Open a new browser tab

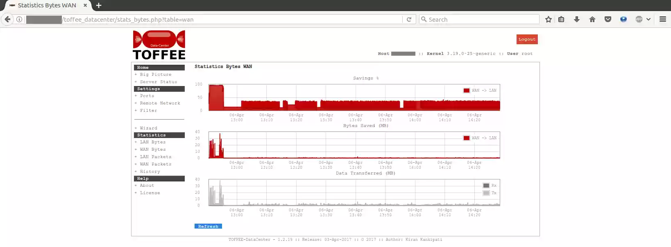point(99,5)
